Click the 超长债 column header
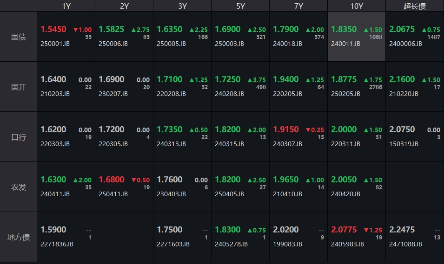444x264 pixels. coord(414,6)
